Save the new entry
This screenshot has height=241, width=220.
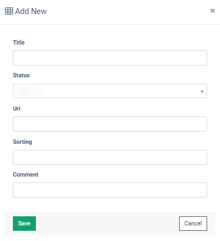click(24, 223)
